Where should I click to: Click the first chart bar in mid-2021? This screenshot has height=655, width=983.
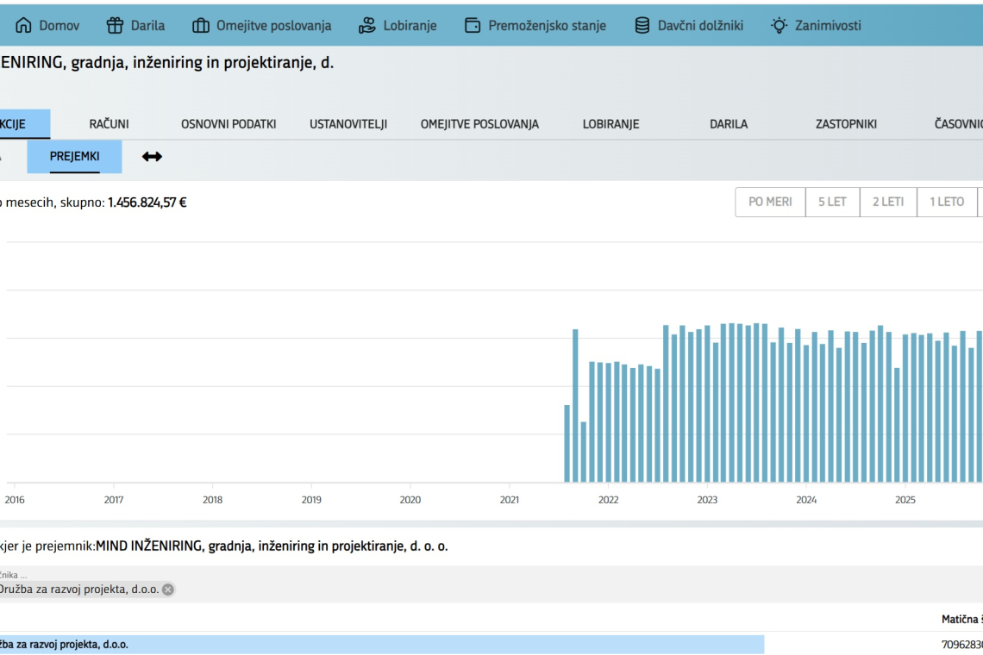pos(567,444)
